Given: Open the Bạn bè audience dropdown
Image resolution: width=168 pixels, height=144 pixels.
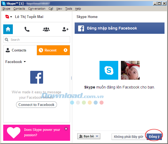Looking at the screenshot, I should pyautogui.click(x=89, y=136).
